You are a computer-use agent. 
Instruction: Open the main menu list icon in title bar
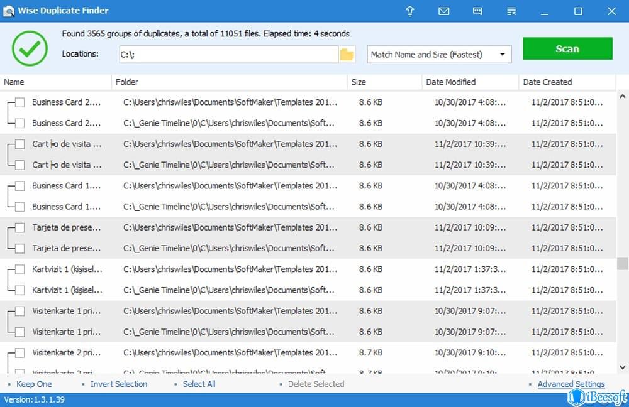[x=511, y=11]
